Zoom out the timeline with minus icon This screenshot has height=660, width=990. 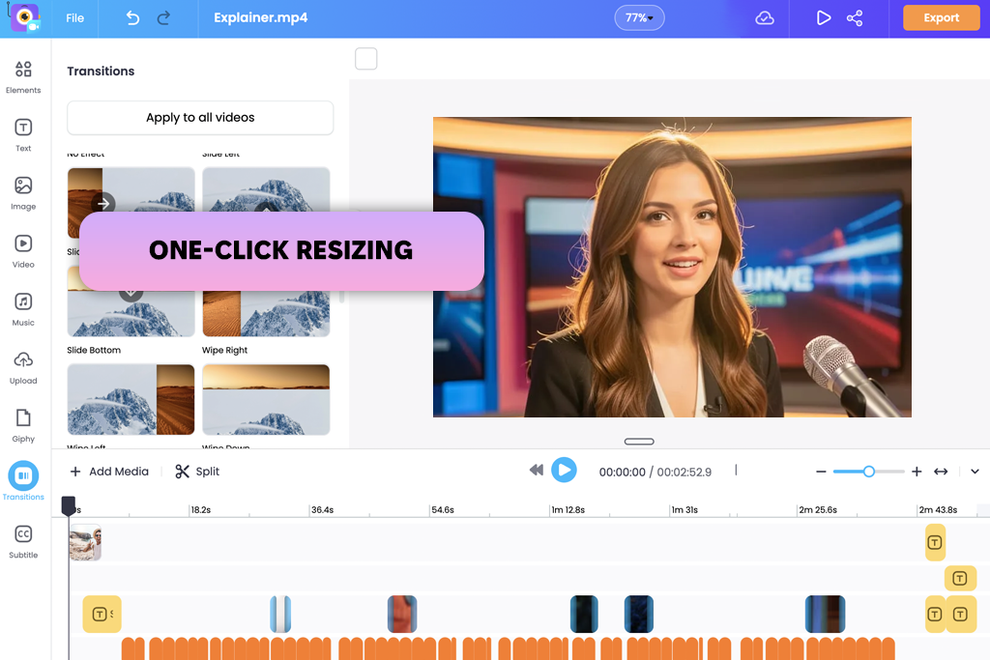point(821,472)
